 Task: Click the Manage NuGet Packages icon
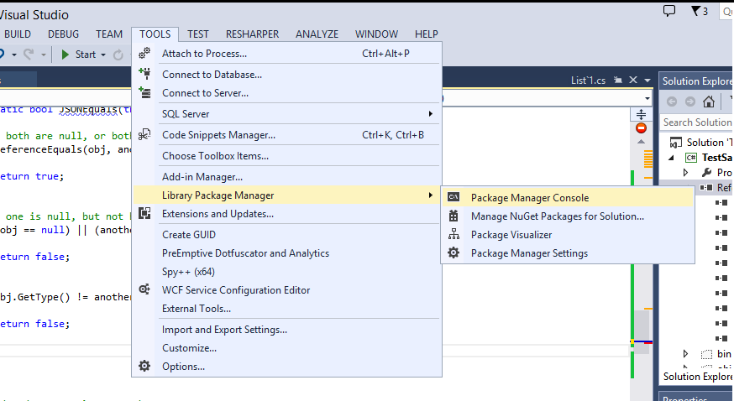pyautogui.click(x=454, y=216)
